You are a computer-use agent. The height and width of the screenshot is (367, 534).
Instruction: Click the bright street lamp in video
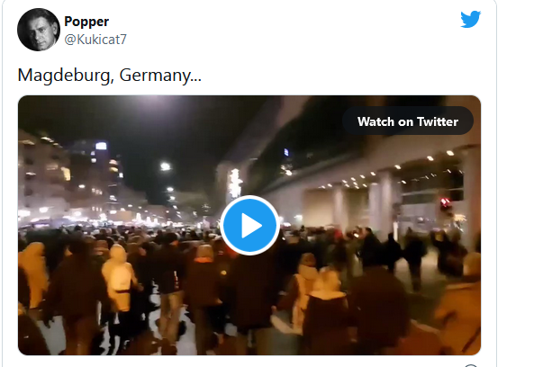point(165,166)
